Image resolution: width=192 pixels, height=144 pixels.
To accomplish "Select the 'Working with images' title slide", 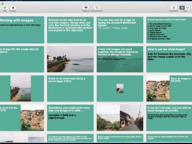I will pyautogui.click(x=22, y=30).
